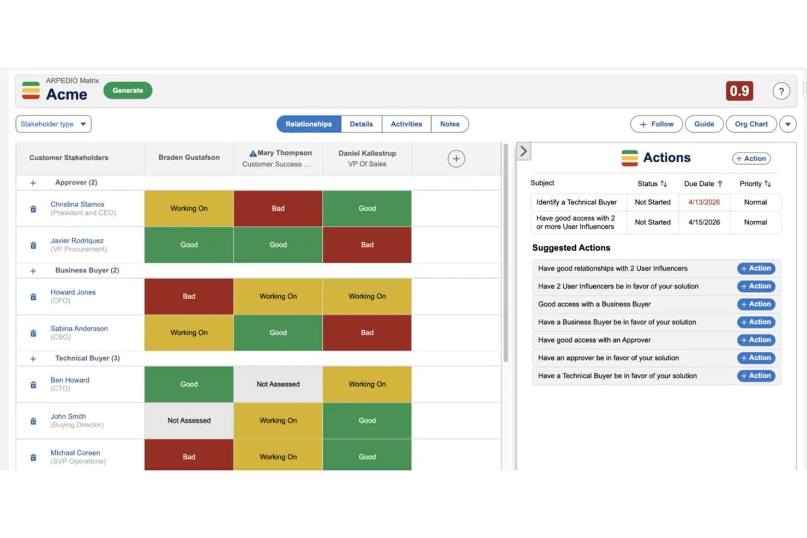Switch to the Relationships tab

309,124
